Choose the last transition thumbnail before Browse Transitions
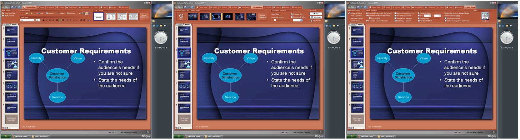The height and width of the screenshot is (140, 520). click(x=251, y=17)
